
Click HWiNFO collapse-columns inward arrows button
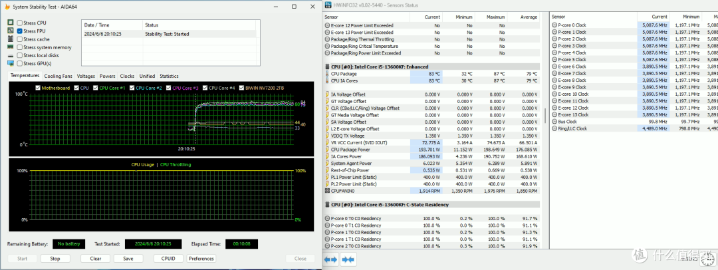pos(348,259)
